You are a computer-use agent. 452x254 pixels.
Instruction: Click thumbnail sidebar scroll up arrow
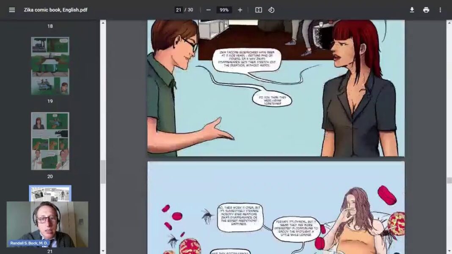click(103, 23)
